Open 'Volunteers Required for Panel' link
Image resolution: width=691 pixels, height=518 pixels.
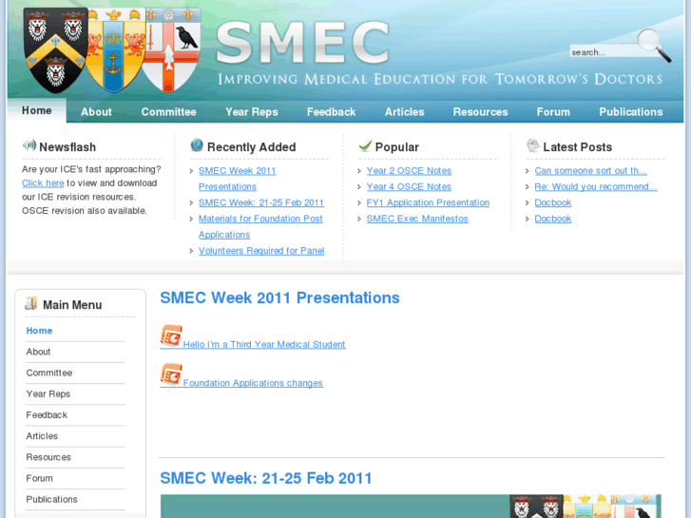(261, 251)
